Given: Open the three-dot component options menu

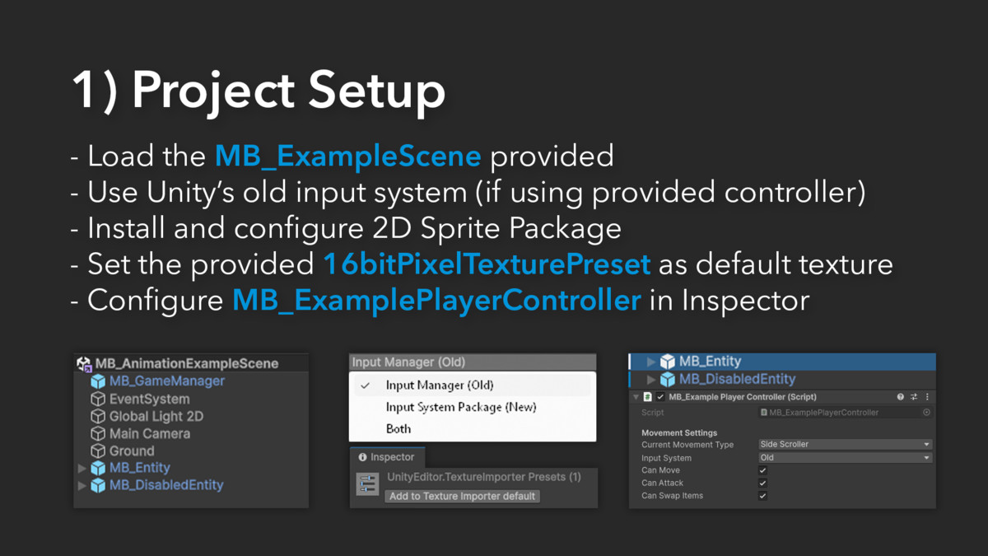Looking at the screenshot, I should coord(927,397).
